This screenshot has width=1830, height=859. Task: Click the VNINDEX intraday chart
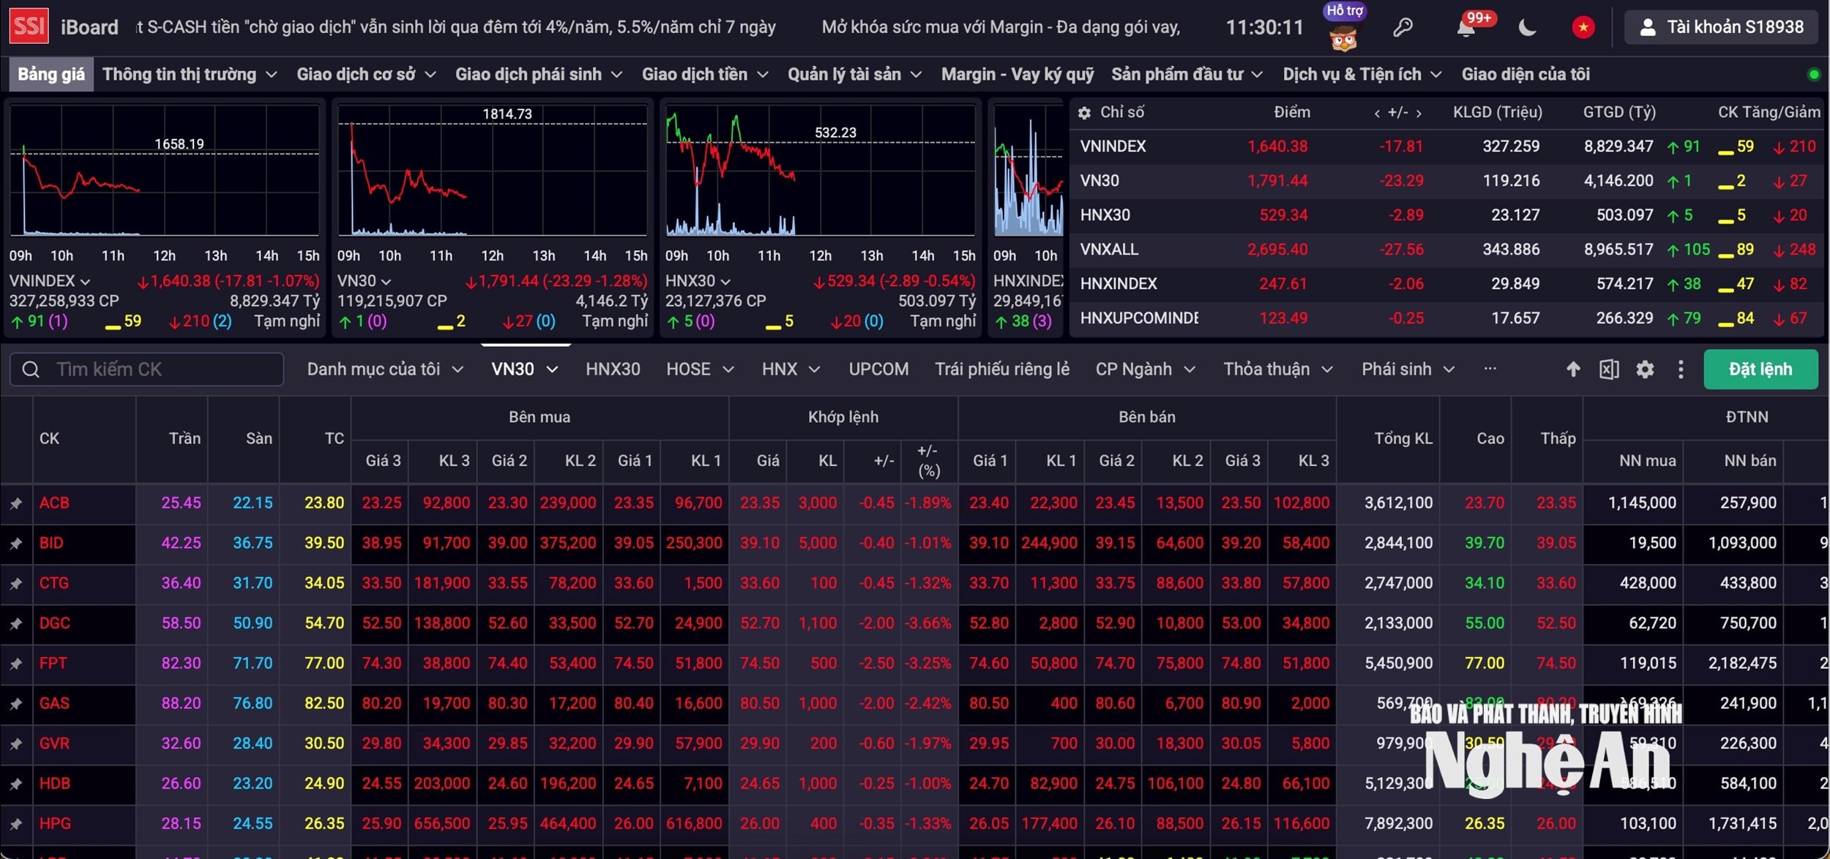[164, 170]
